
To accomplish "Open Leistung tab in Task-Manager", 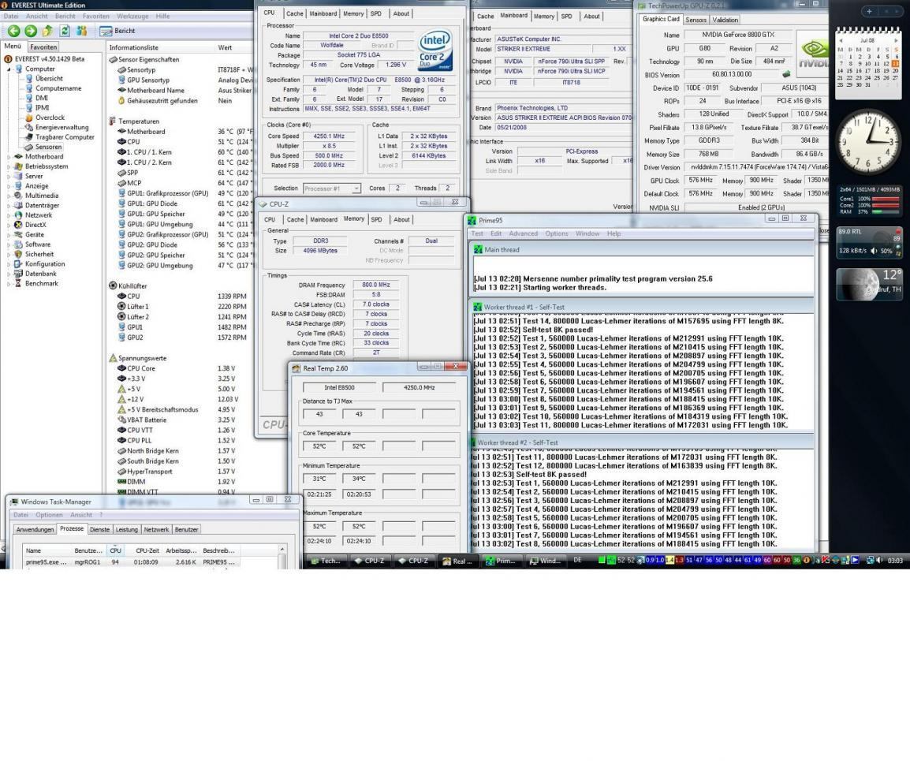I will coord(126,529).
